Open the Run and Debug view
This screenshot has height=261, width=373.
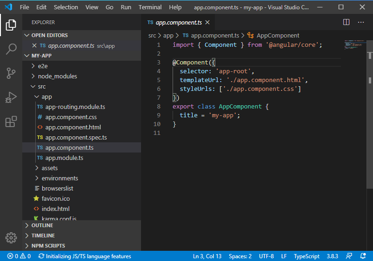[11, 97]
